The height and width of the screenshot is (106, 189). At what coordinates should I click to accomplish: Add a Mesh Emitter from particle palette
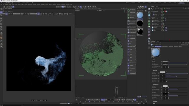pos(131,12)
